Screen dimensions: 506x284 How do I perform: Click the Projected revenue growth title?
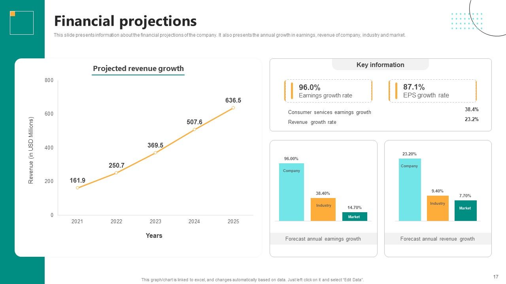(138, 68)
